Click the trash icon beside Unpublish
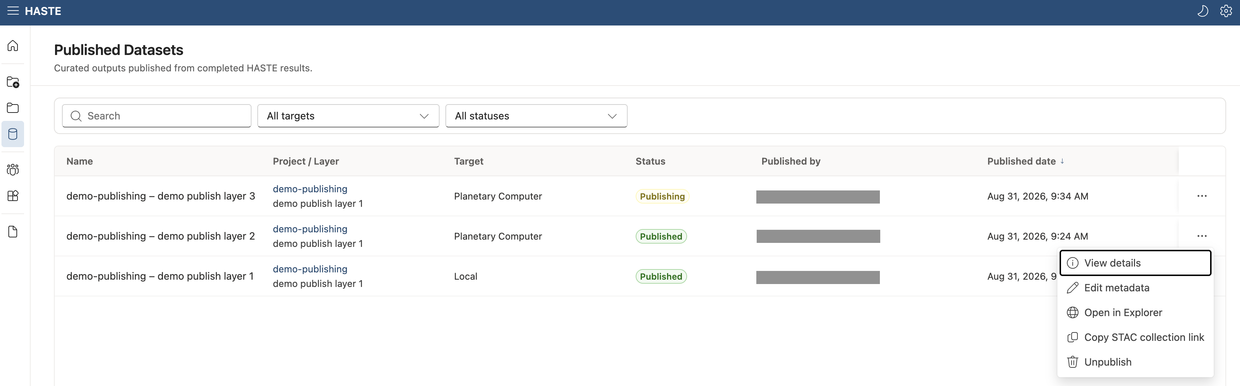This screenshot has height=386, width=1240. (1072, 362)
